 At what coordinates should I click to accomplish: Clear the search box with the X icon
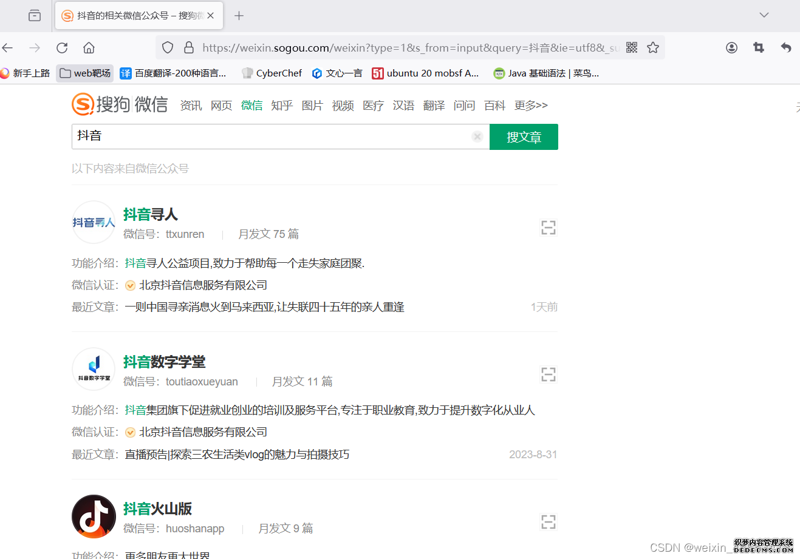(x=477, y=137)
